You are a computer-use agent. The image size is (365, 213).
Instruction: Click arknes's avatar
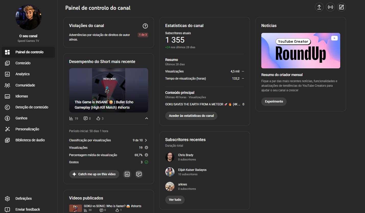(x=170, y=186)
